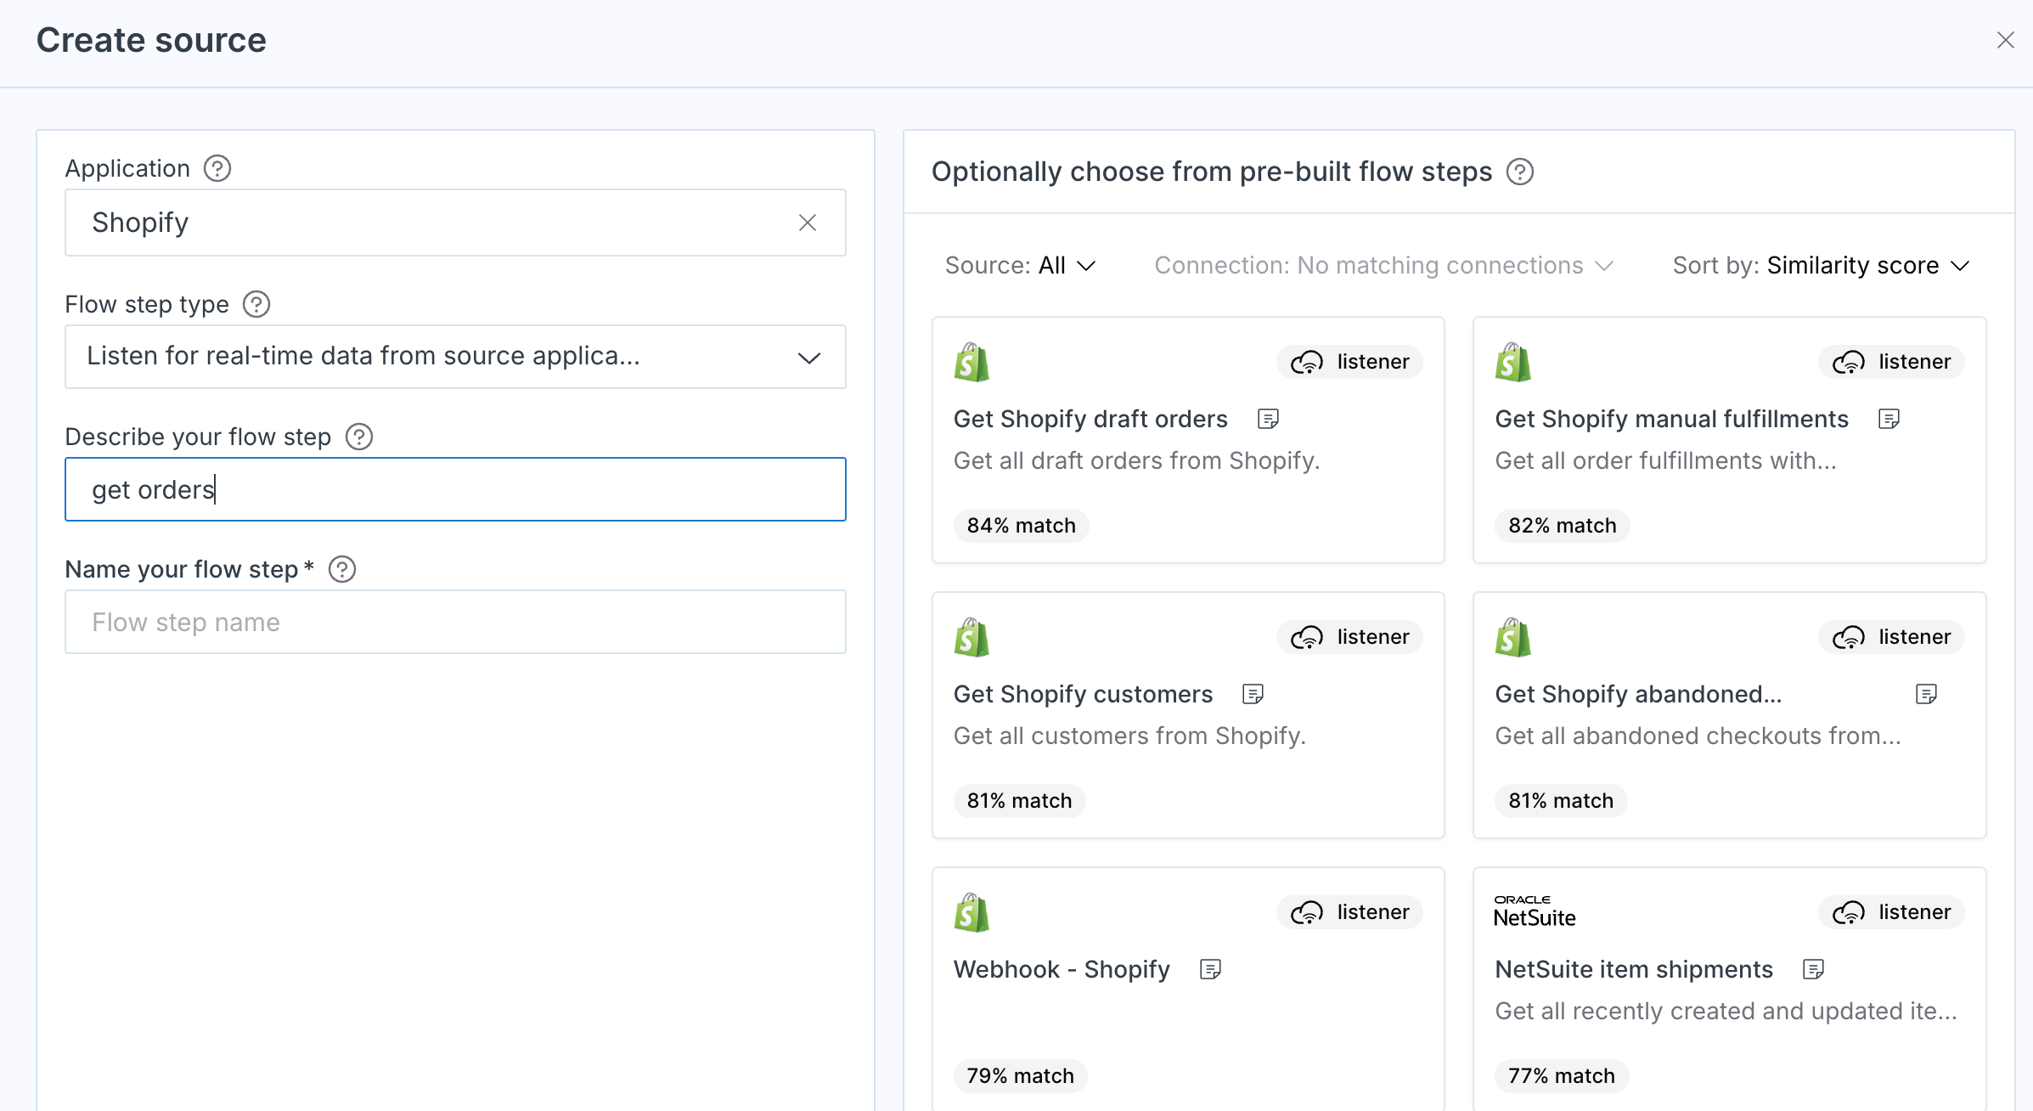This screenshot has width=2033, height=1111.
Task: Open the note icon beside Webhook - Shopify
Action: 1210,969
